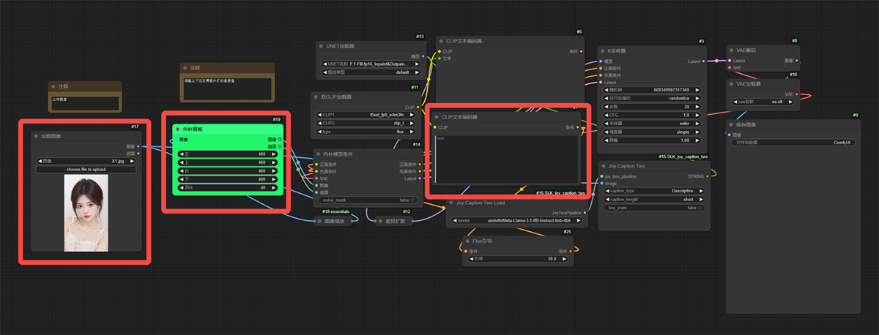Open the CLIP1 t5xxl model dropdown
The width and height of the screenshot is (879, 335).
click(x=366, y=115)
